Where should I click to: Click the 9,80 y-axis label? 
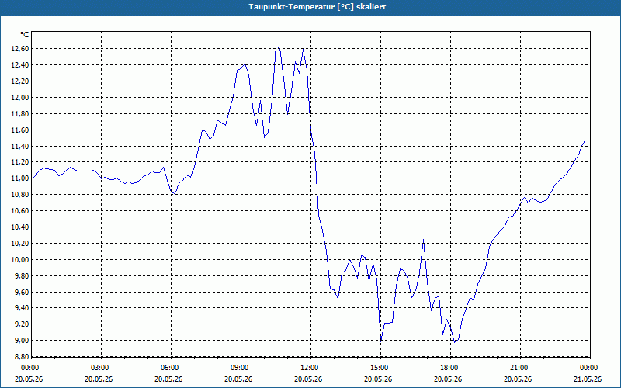pyautogui.click(x=23, y=276)
